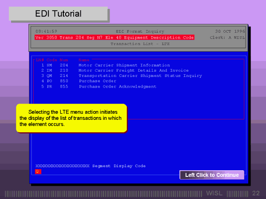Click the yellow LTE menu action note
Viewport: 266px width, 199px height.
tap(71, 118)
